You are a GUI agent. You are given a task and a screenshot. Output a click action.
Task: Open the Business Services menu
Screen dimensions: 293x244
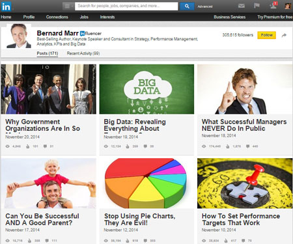click(229, 17)
